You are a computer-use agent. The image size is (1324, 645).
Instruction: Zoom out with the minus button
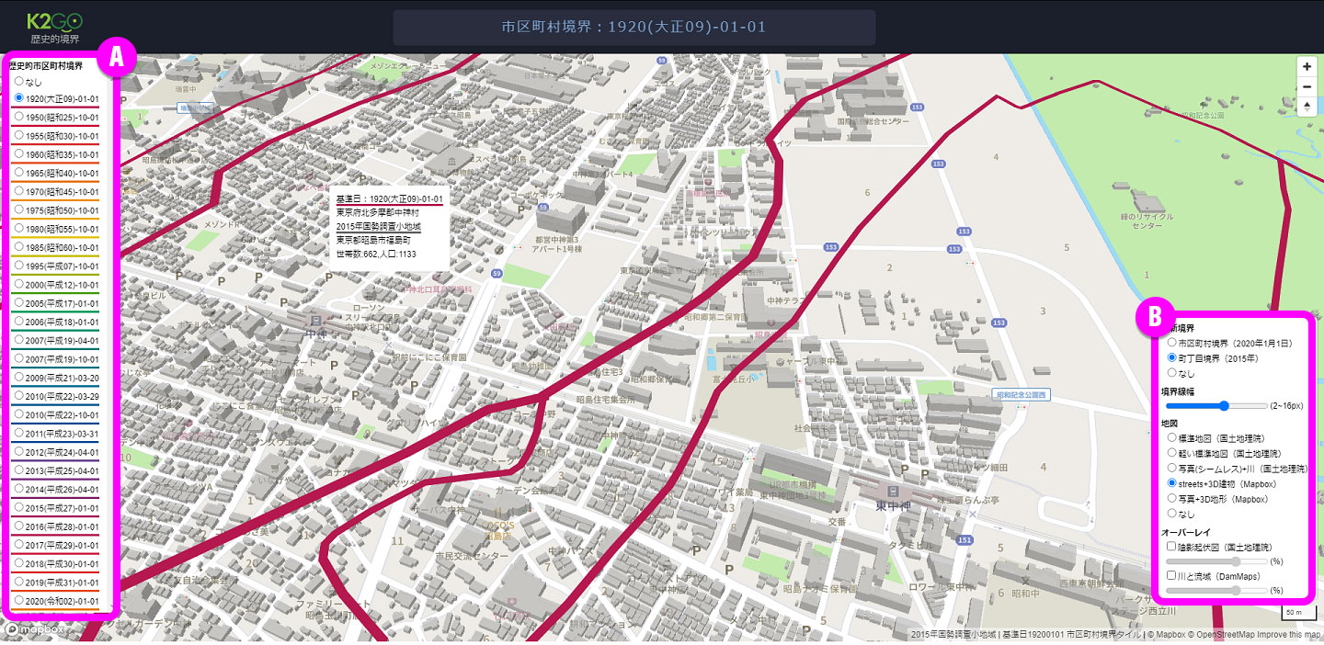point(1307,87)
